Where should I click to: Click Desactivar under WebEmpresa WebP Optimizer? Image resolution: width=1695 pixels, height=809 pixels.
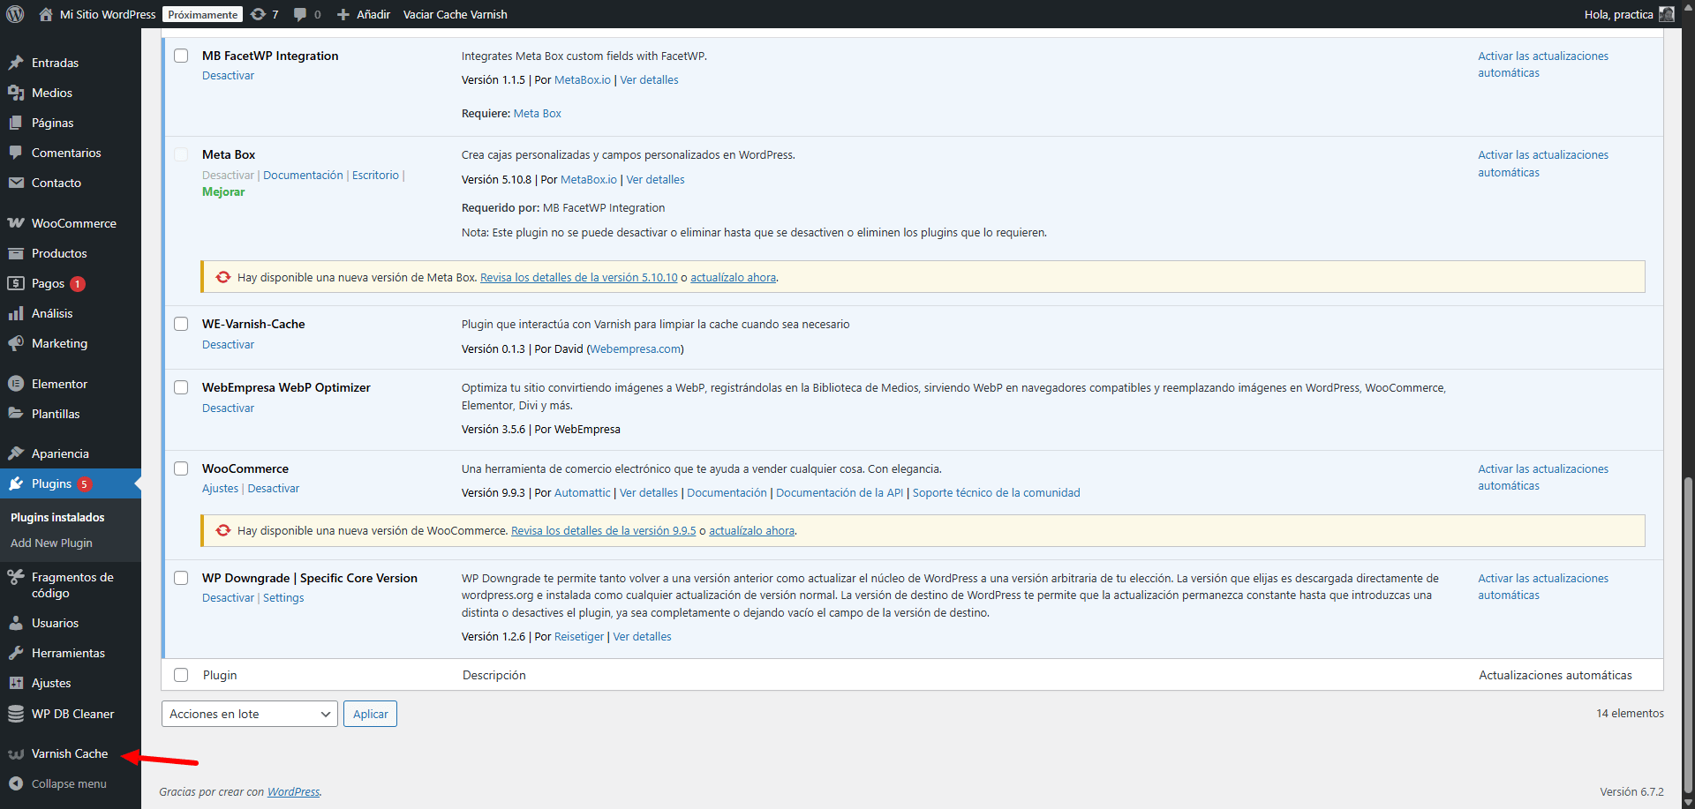pyautogui.click(x=228, y=408)
